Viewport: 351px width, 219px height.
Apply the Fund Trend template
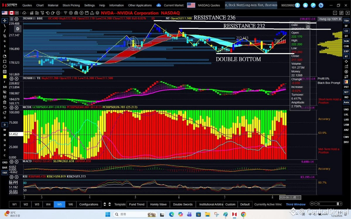(x=137, y=204)
